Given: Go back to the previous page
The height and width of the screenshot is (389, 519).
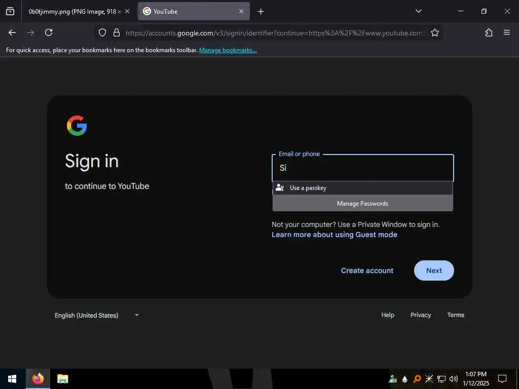Looking at the screenshot, I should coord(12,32).
